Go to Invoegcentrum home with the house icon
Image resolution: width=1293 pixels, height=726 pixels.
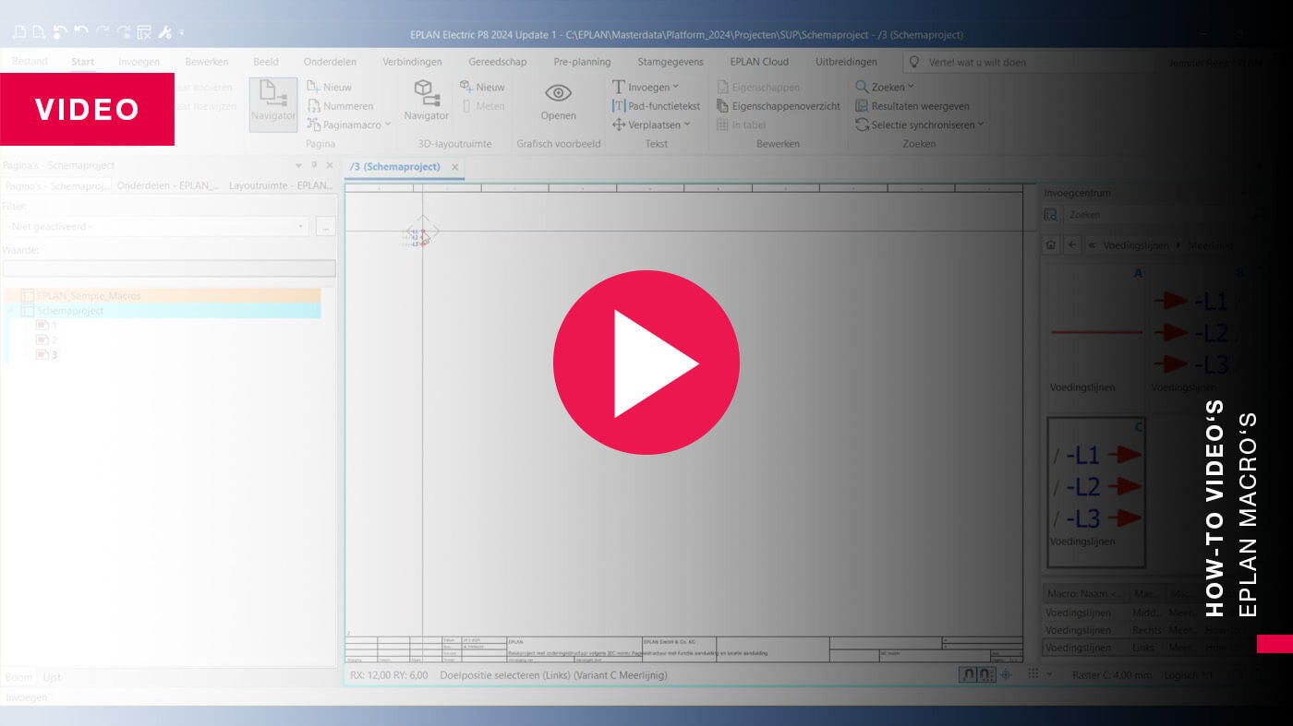coord(1050,245)
